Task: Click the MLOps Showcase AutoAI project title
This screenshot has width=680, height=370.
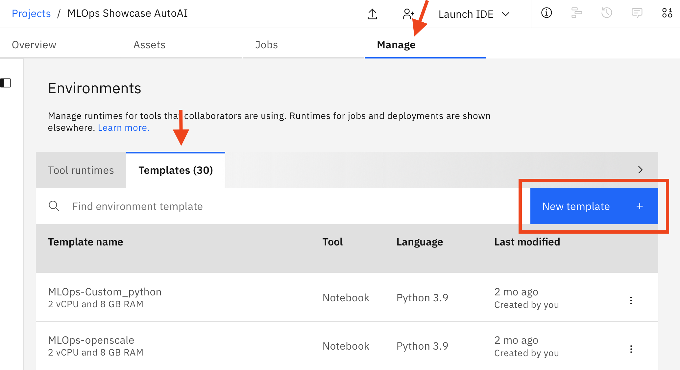Action: (x=128, y=13)
